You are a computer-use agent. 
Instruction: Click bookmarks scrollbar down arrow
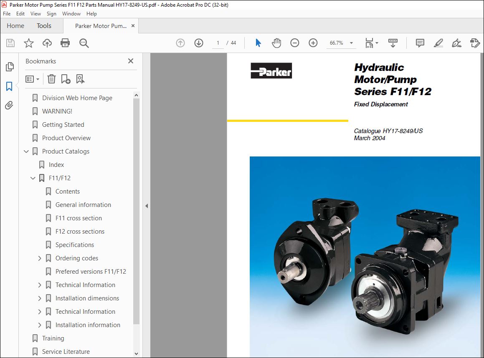[x=136, y=354]
